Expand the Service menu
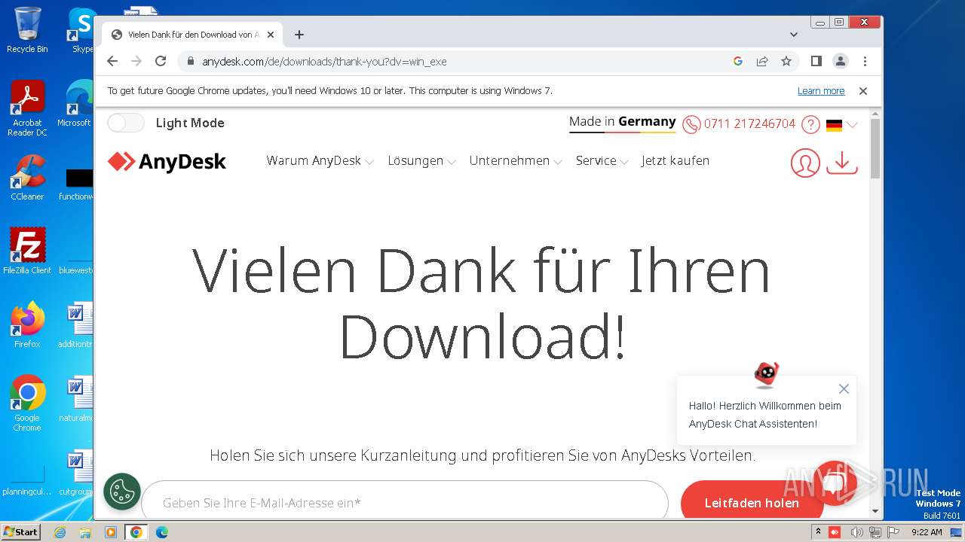 (602, 161)
